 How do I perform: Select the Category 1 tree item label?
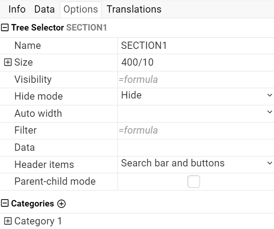38,221
